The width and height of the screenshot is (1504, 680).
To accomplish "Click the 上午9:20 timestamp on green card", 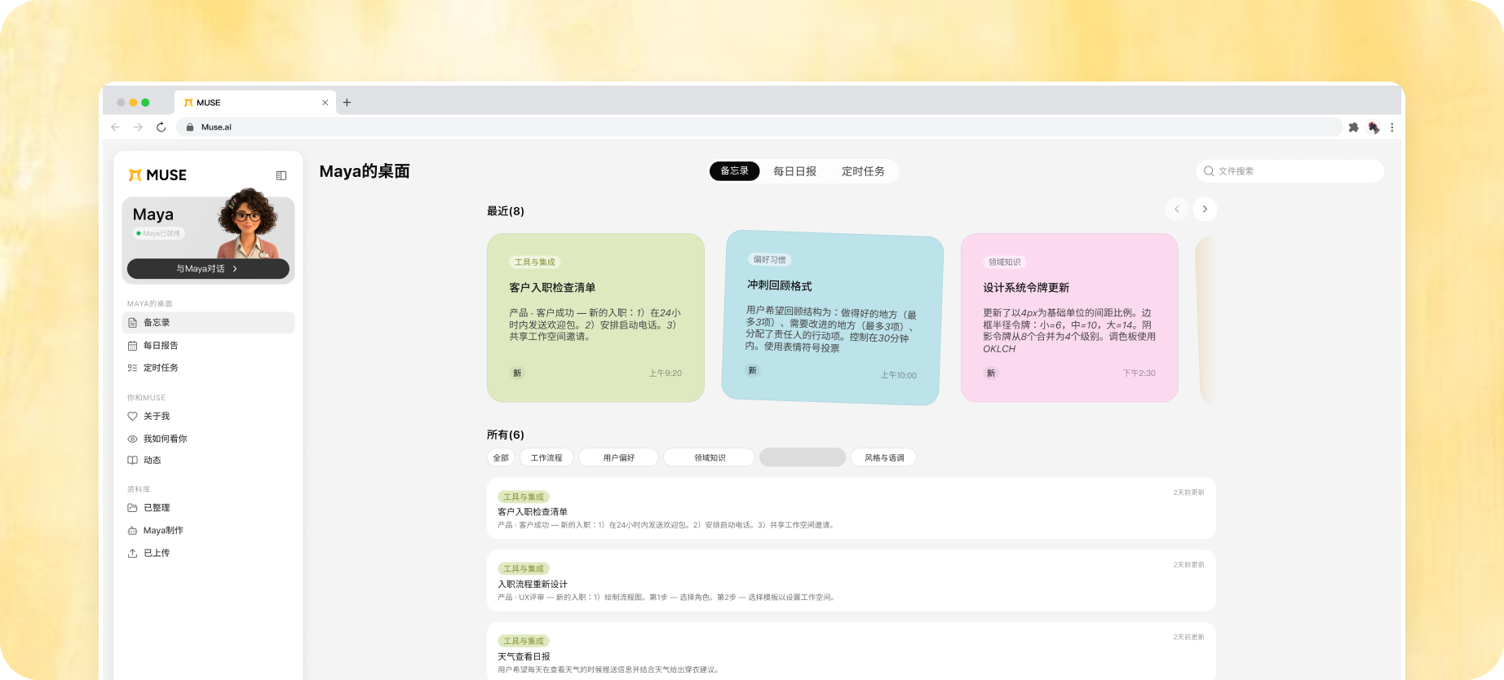I will 666,373.
